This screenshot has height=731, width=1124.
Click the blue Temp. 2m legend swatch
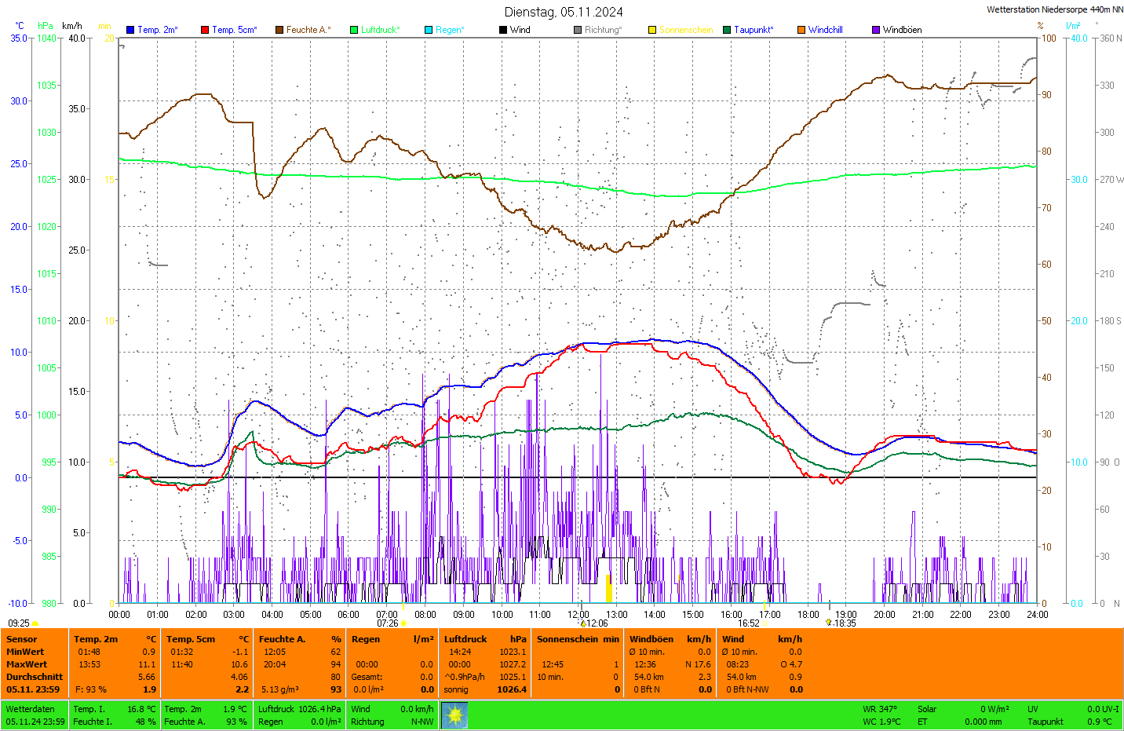pyautogui.click(x=130, y=30)
